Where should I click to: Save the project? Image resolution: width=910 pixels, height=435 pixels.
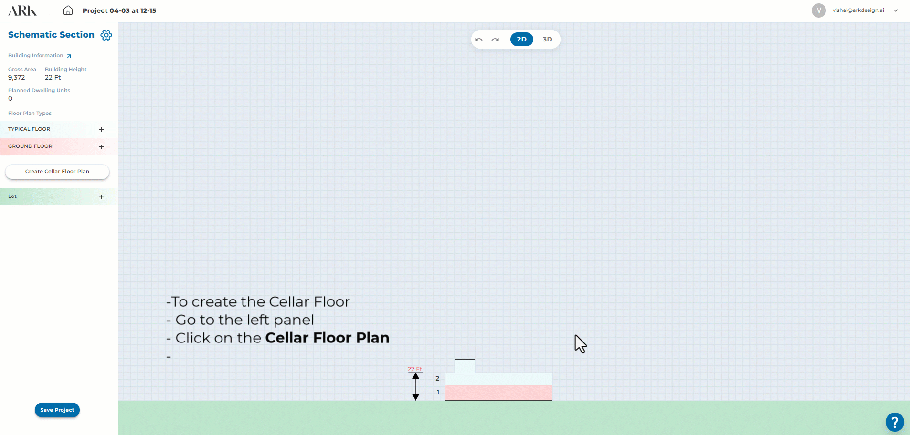tap(57, 410)
